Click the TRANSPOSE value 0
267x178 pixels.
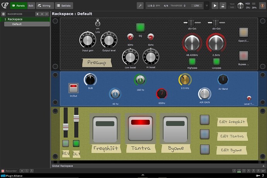click(x=185, y=6)
